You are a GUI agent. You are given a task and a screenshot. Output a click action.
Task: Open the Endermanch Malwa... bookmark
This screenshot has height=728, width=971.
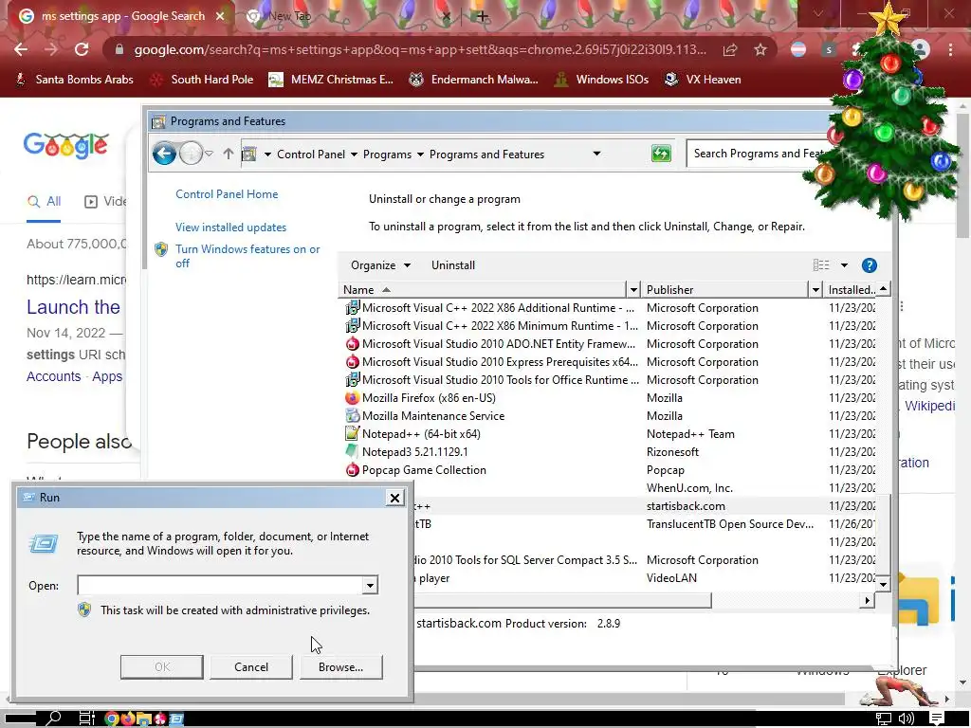474,80
